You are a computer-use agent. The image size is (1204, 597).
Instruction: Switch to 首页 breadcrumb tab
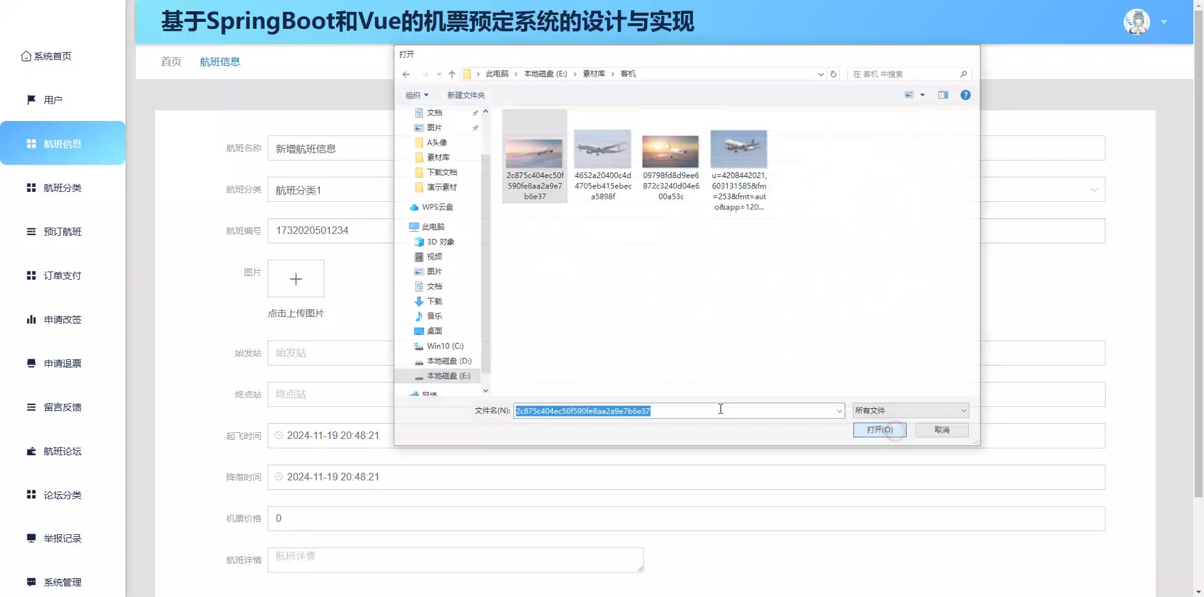pyautogui.click(x=171, y=61)
